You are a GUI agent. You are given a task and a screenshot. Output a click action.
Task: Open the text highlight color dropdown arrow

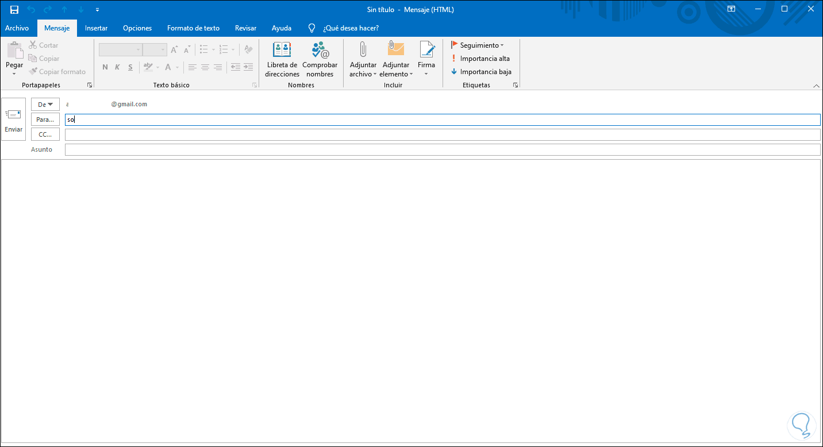click(157, 67)
